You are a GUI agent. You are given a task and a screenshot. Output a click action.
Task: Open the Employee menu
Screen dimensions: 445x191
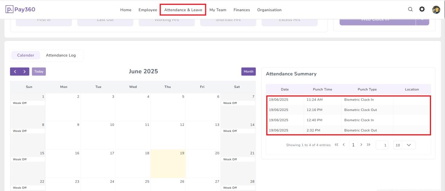148,10
